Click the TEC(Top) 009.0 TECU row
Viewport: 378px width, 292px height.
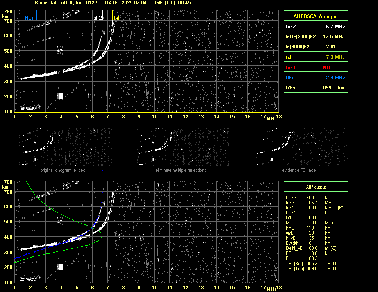click(x=311, y=269)
